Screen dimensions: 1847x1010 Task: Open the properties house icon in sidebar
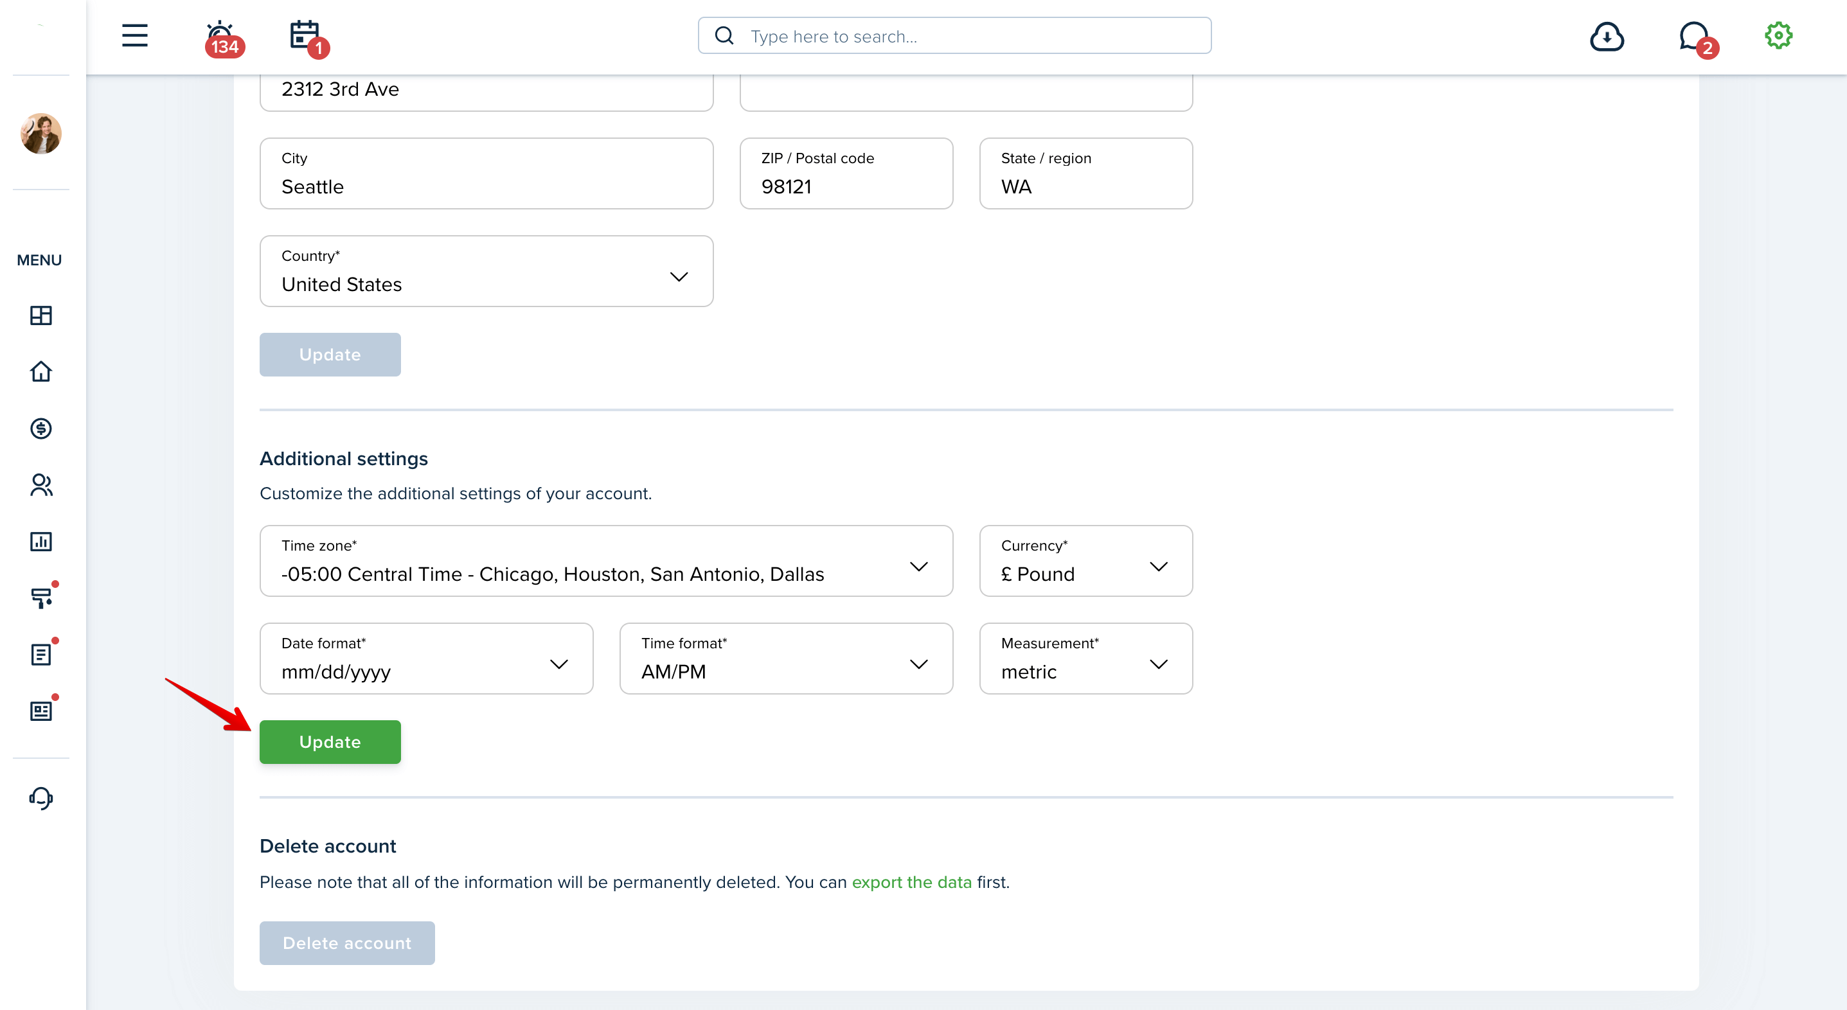pyautogui.click(x=41, y=371)
